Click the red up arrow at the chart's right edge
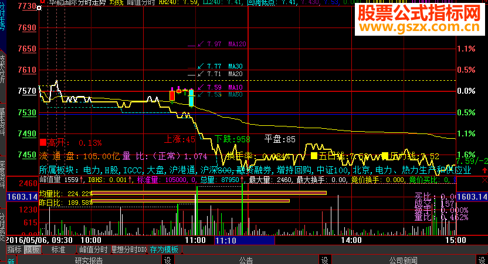 click(484, 170)
